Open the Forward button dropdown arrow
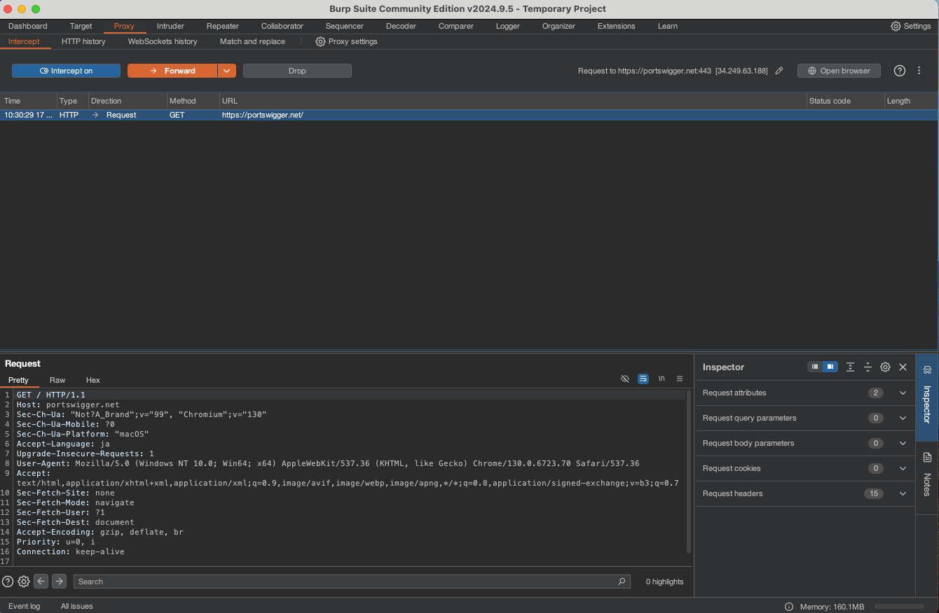939x613 pixels. click(x=227, y=71)
